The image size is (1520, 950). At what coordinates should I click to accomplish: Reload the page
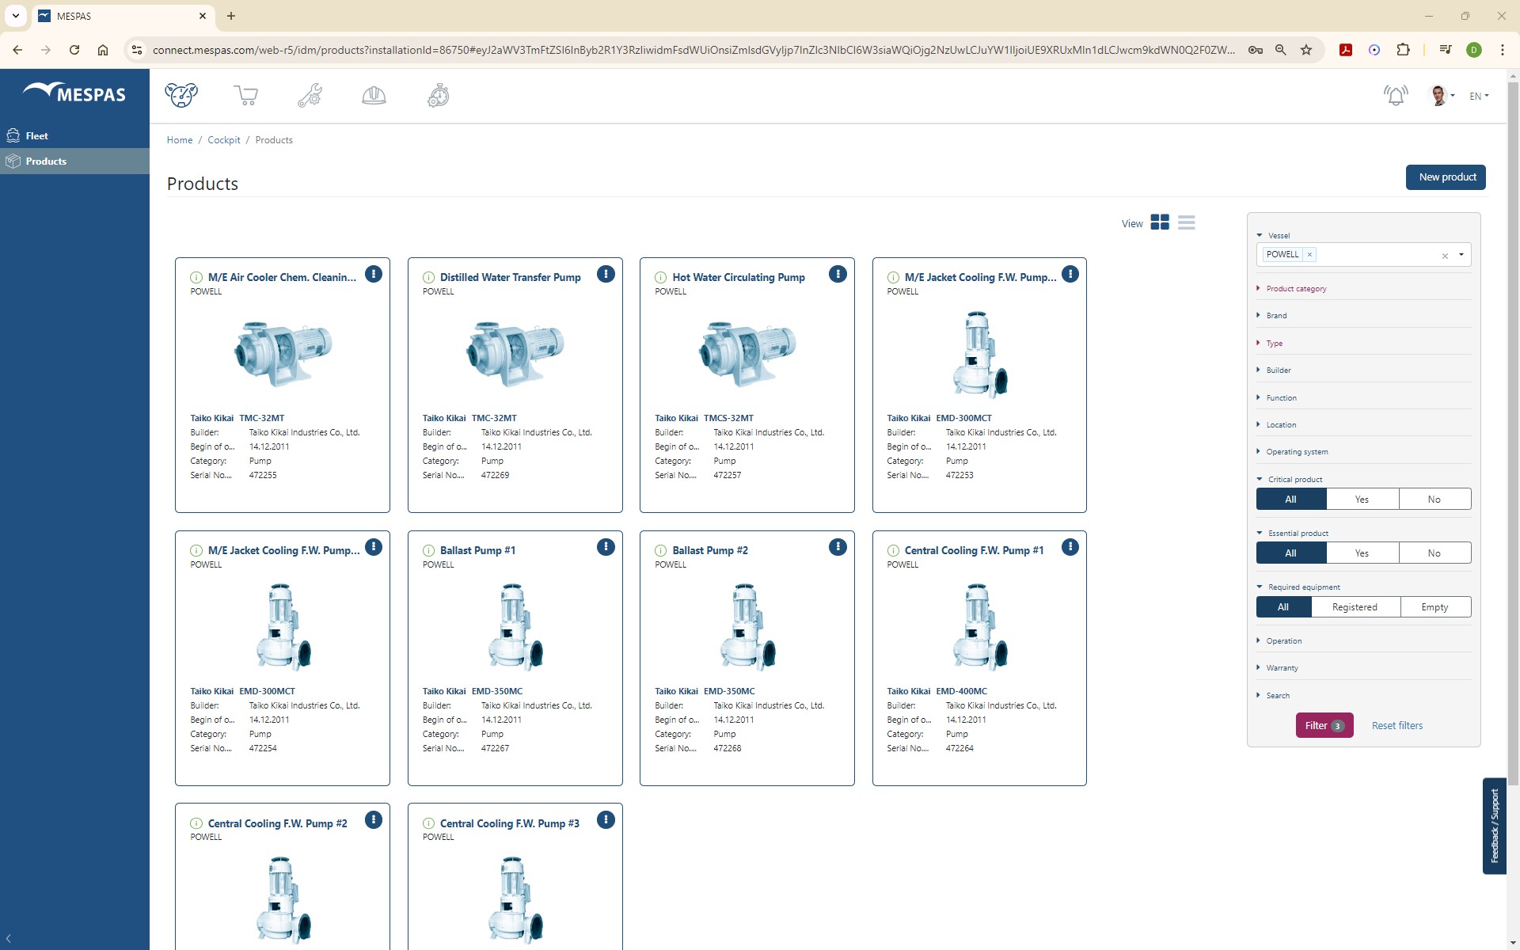[74, 50]
